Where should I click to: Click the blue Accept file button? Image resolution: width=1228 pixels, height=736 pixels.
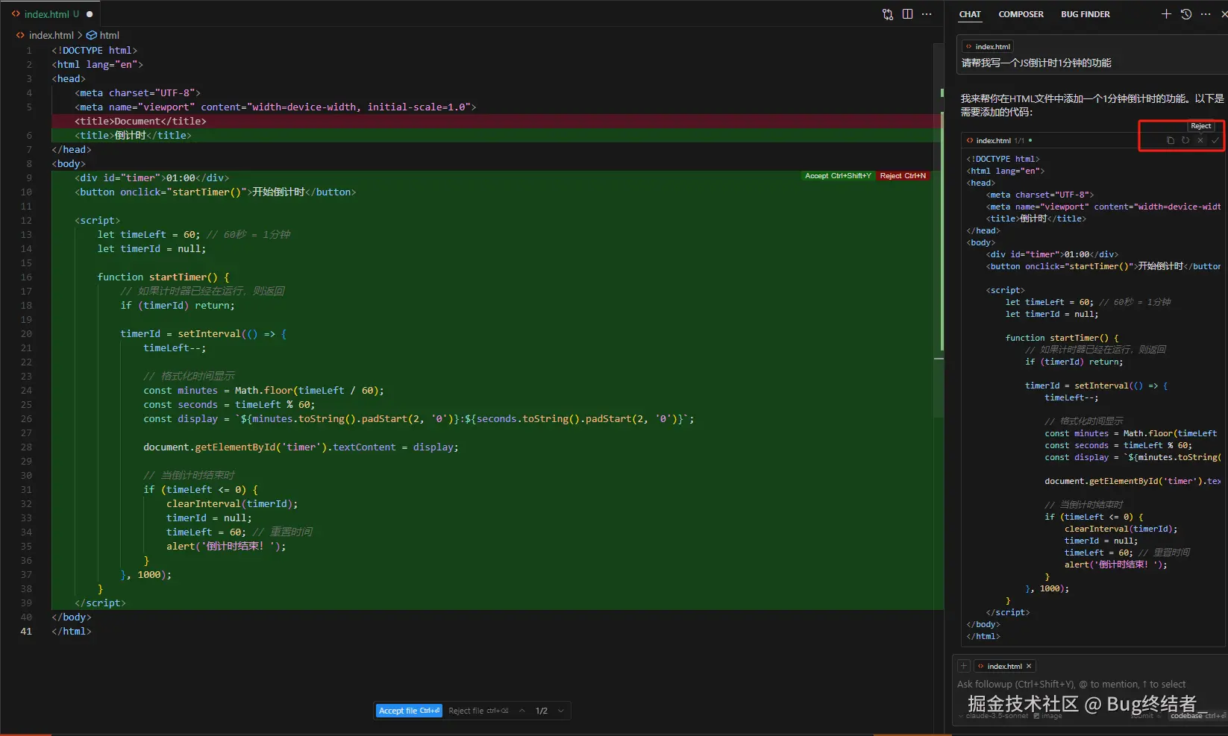[409, 711]
